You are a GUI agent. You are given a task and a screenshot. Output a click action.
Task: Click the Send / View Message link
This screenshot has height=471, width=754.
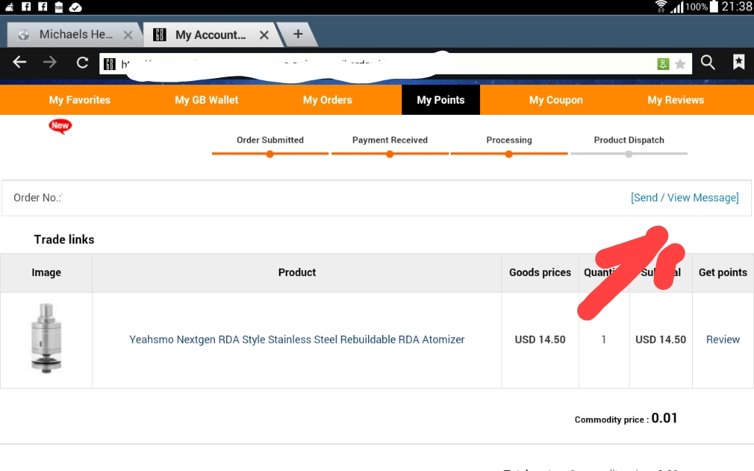[x=684, y=197]
